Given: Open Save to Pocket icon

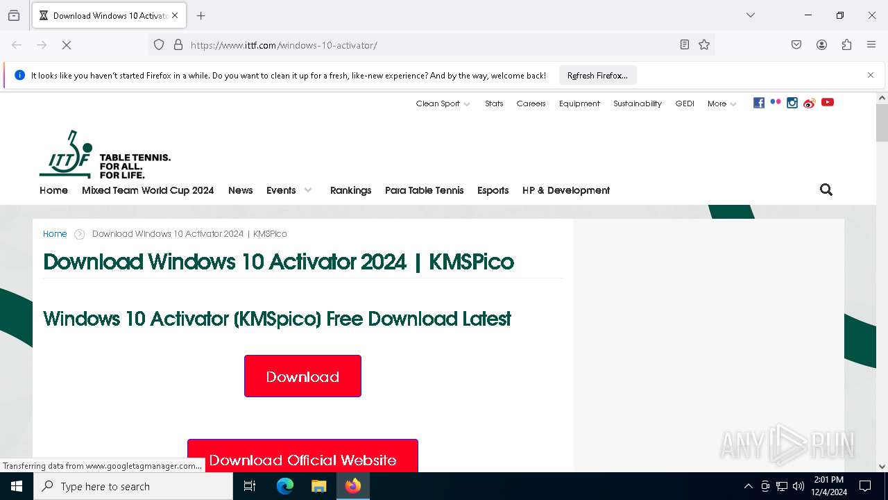Looking at the screenshot, I should click(796, 44).
